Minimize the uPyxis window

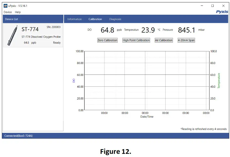[202, 6]
